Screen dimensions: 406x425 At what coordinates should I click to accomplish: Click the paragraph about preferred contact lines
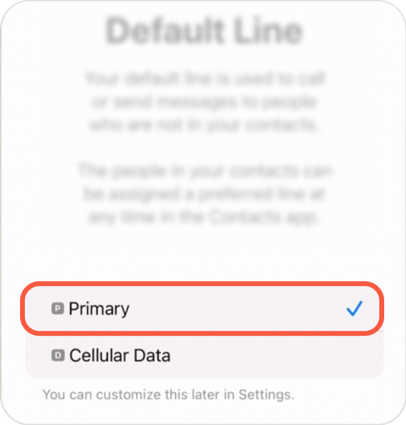203,194
